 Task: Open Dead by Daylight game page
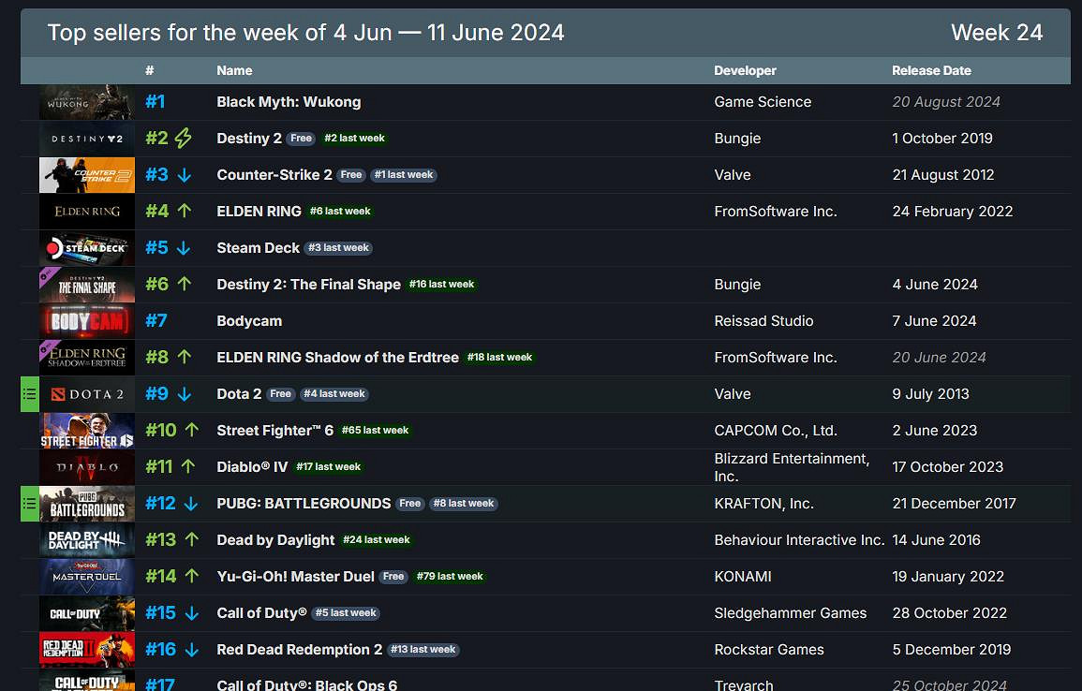pyautogui.click(x=275, y=540)
